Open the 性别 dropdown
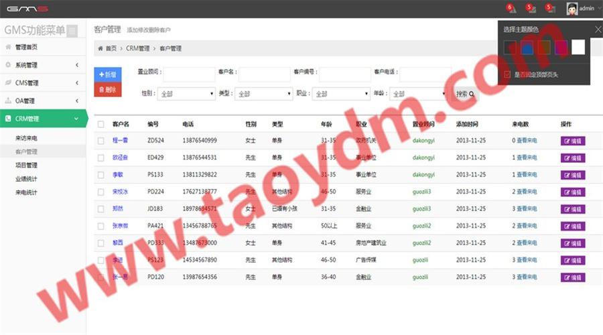 pos(186,94)
